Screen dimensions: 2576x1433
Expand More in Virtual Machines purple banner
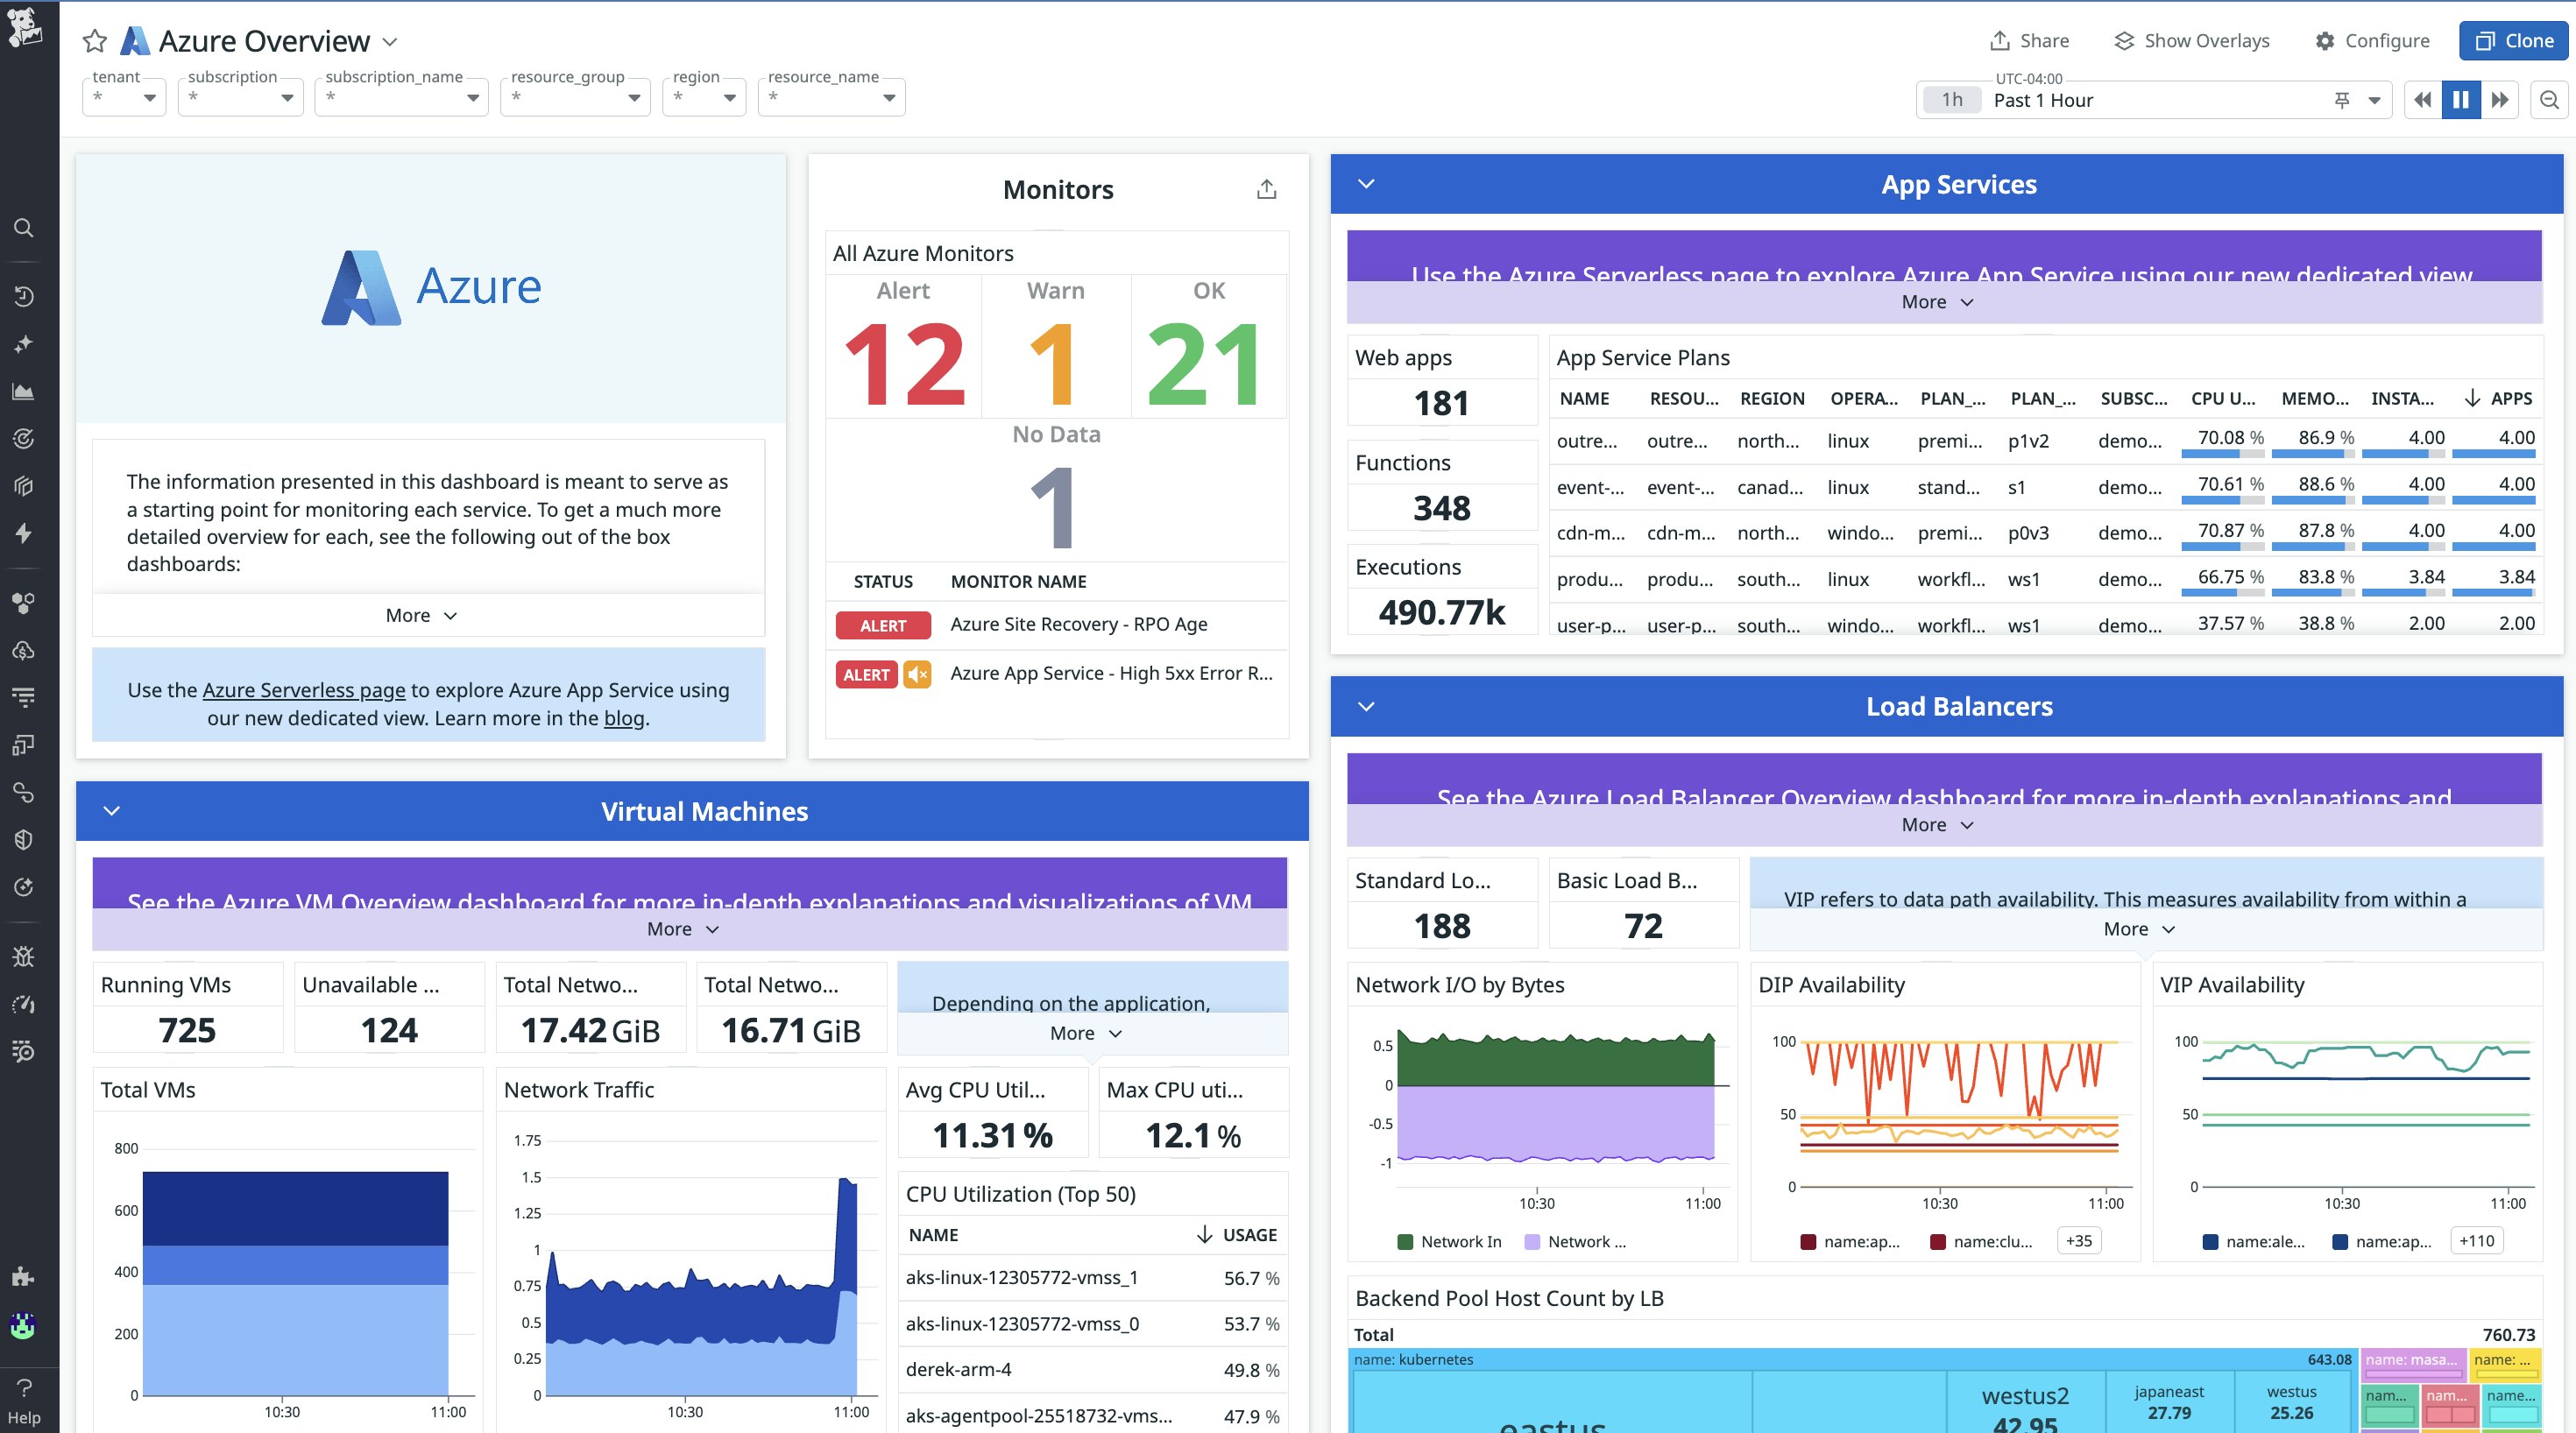point(683,929)
